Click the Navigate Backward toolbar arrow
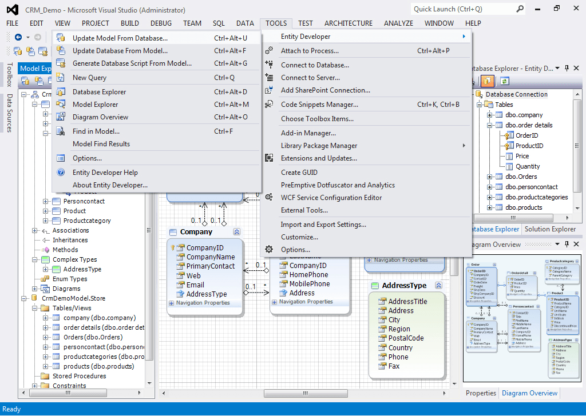586x416 pixels. pyautogui.click(x=18, y=37)
